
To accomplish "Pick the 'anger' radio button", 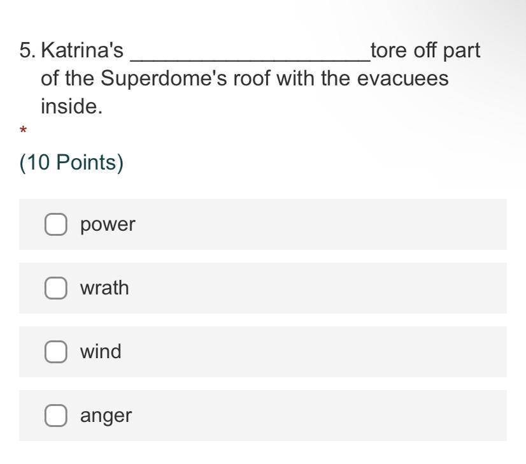I will click(56, 416).
